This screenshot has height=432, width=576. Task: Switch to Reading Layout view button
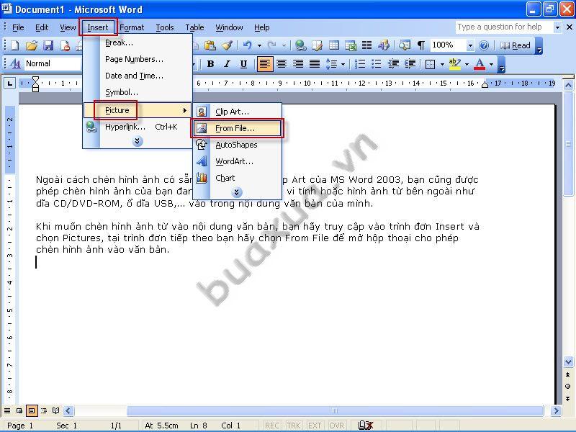click(56, 410)
